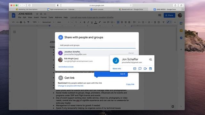
Task: Increase the font size
Action: pyautogui.click(x=80, y=22)
